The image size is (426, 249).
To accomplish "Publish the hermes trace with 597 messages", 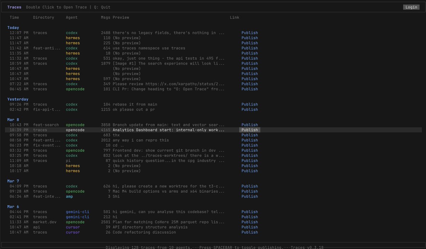I will click(250, 79).
